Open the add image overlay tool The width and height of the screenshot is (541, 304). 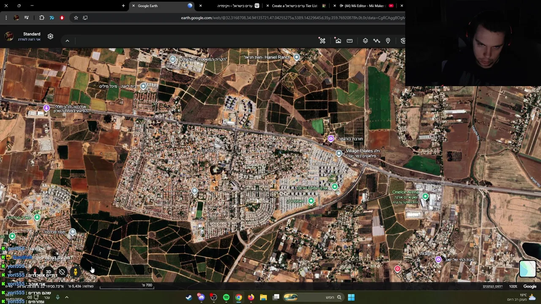(x=338, y=41)
